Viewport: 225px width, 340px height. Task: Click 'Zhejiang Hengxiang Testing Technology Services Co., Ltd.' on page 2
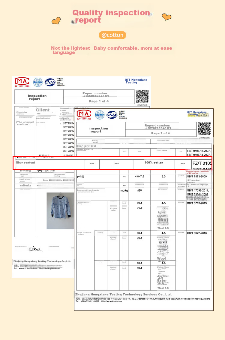pyautogui.click(x=124, y=294)
